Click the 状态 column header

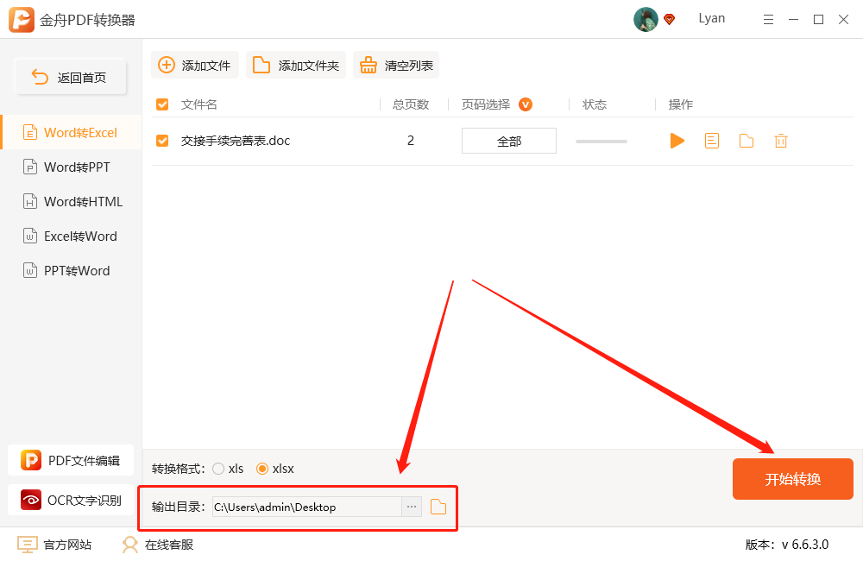[x=595, y=104]
